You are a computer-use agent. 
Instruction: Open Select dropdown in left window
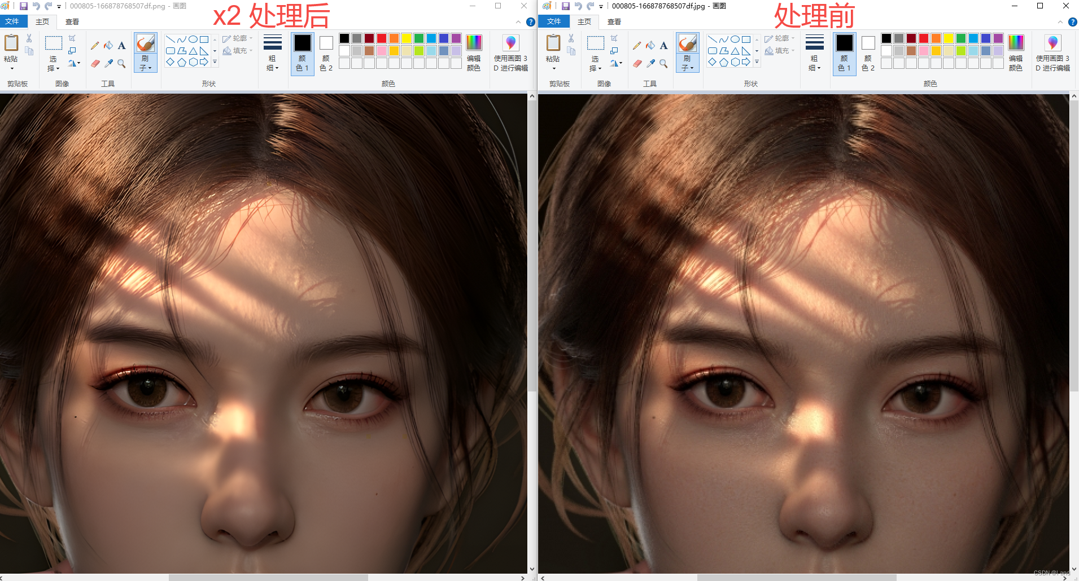point(54,64)
